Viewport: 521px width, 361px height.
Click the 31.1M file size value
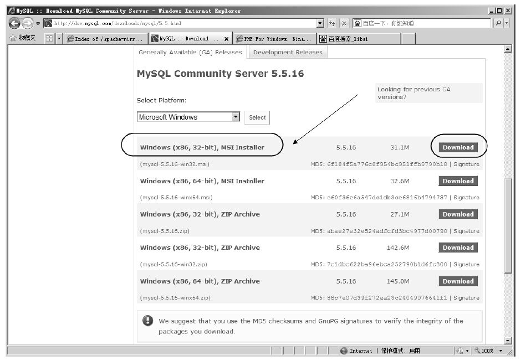[x=400, y=147]
